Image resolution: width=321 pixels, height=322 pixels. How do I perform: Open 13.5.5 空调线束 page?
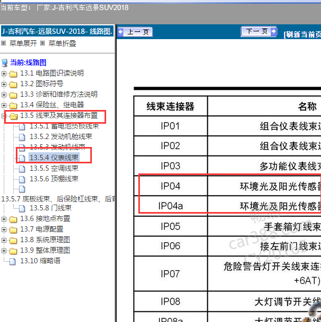tap(54, 168)
